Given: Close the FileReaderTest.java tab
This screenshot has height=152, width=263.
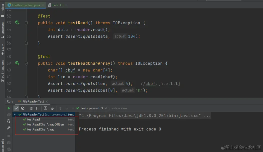Looking at the screenshot, I should pyautogui.click(x=43, y=5).
